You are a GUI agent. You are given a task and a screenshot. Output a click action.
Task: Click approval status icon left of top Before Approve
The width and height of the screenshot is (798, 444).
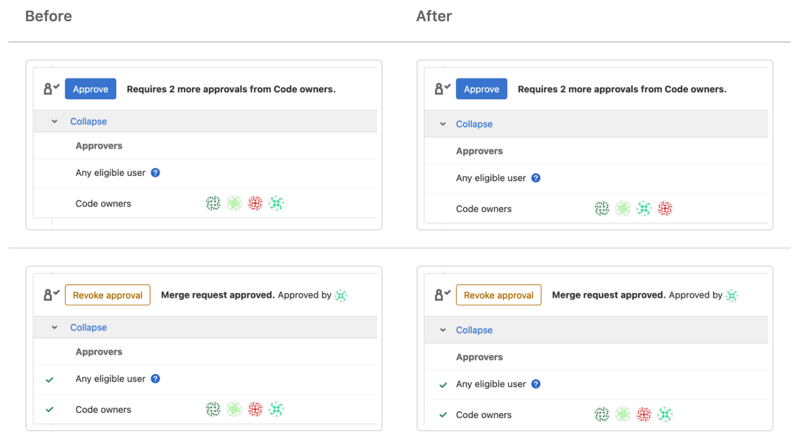51,89
